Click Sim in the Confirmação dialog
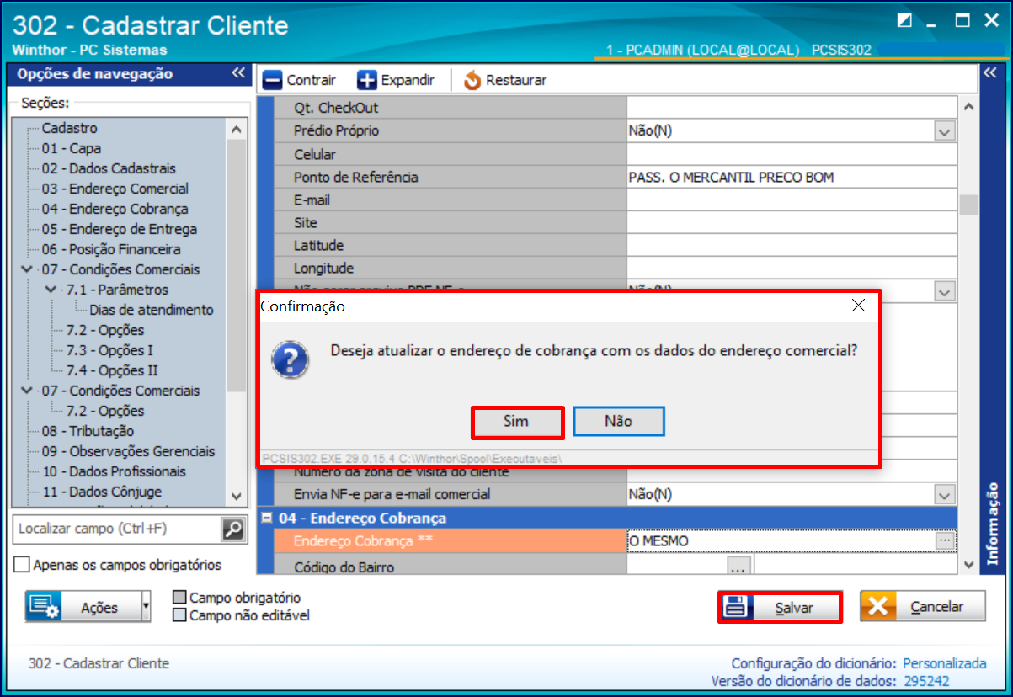 coord(516,422)
